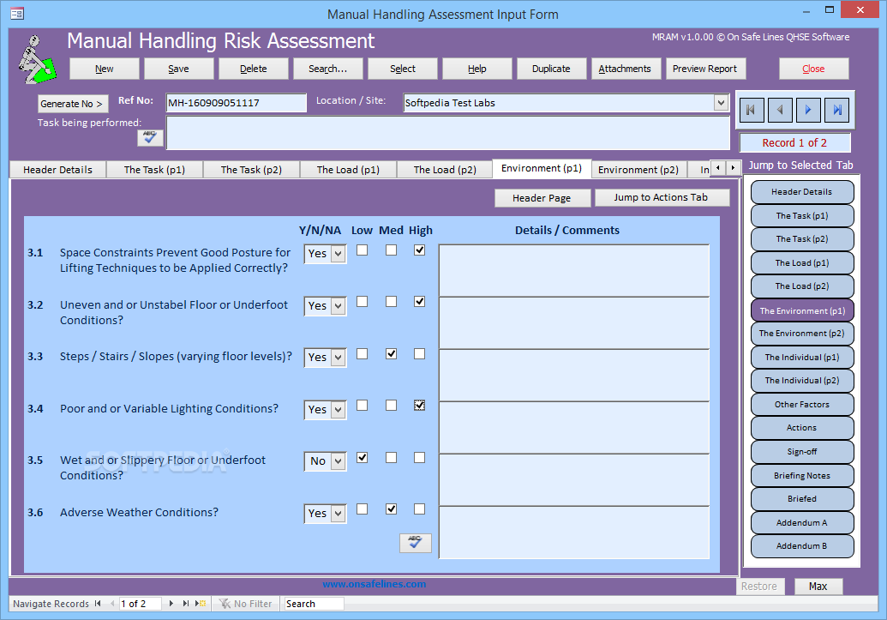Open the form control menu icon in title bar
The height and width of the screenshot is (620, 887).
[x=17, y=14]
